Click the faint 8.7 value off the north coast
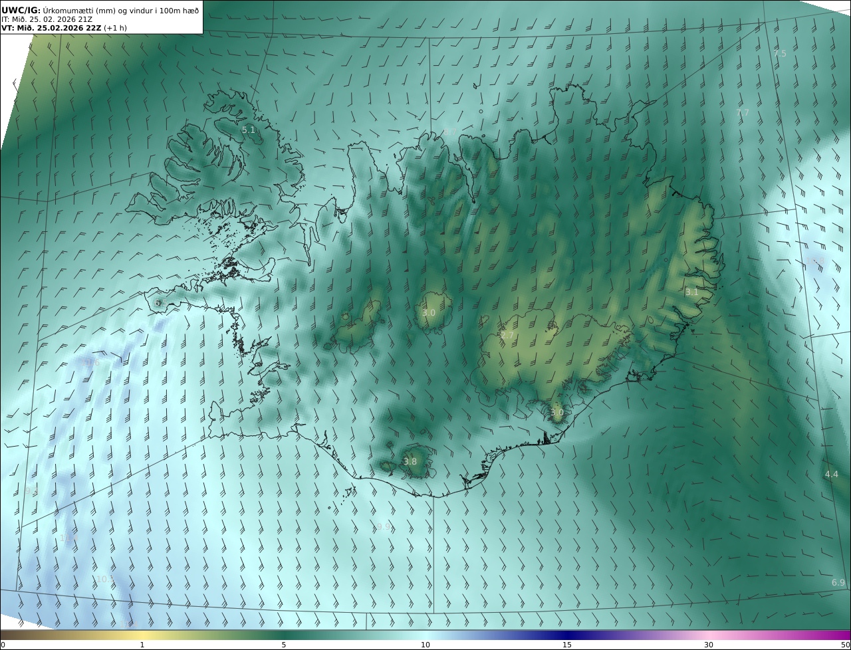The height and width of the screenshot is (650, 851). (450, 132)
